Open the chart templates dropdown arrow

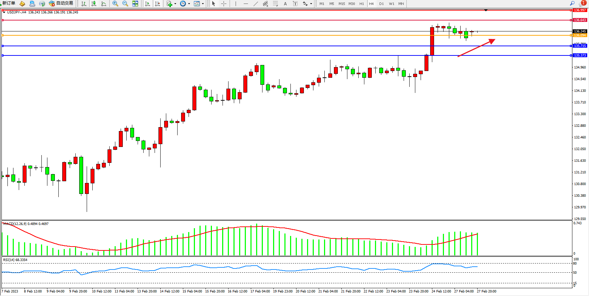coord(203,4)
